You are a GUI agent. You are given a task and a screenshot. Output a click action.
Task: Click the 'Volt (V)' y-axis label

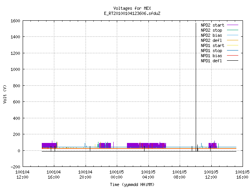[5, 94]
